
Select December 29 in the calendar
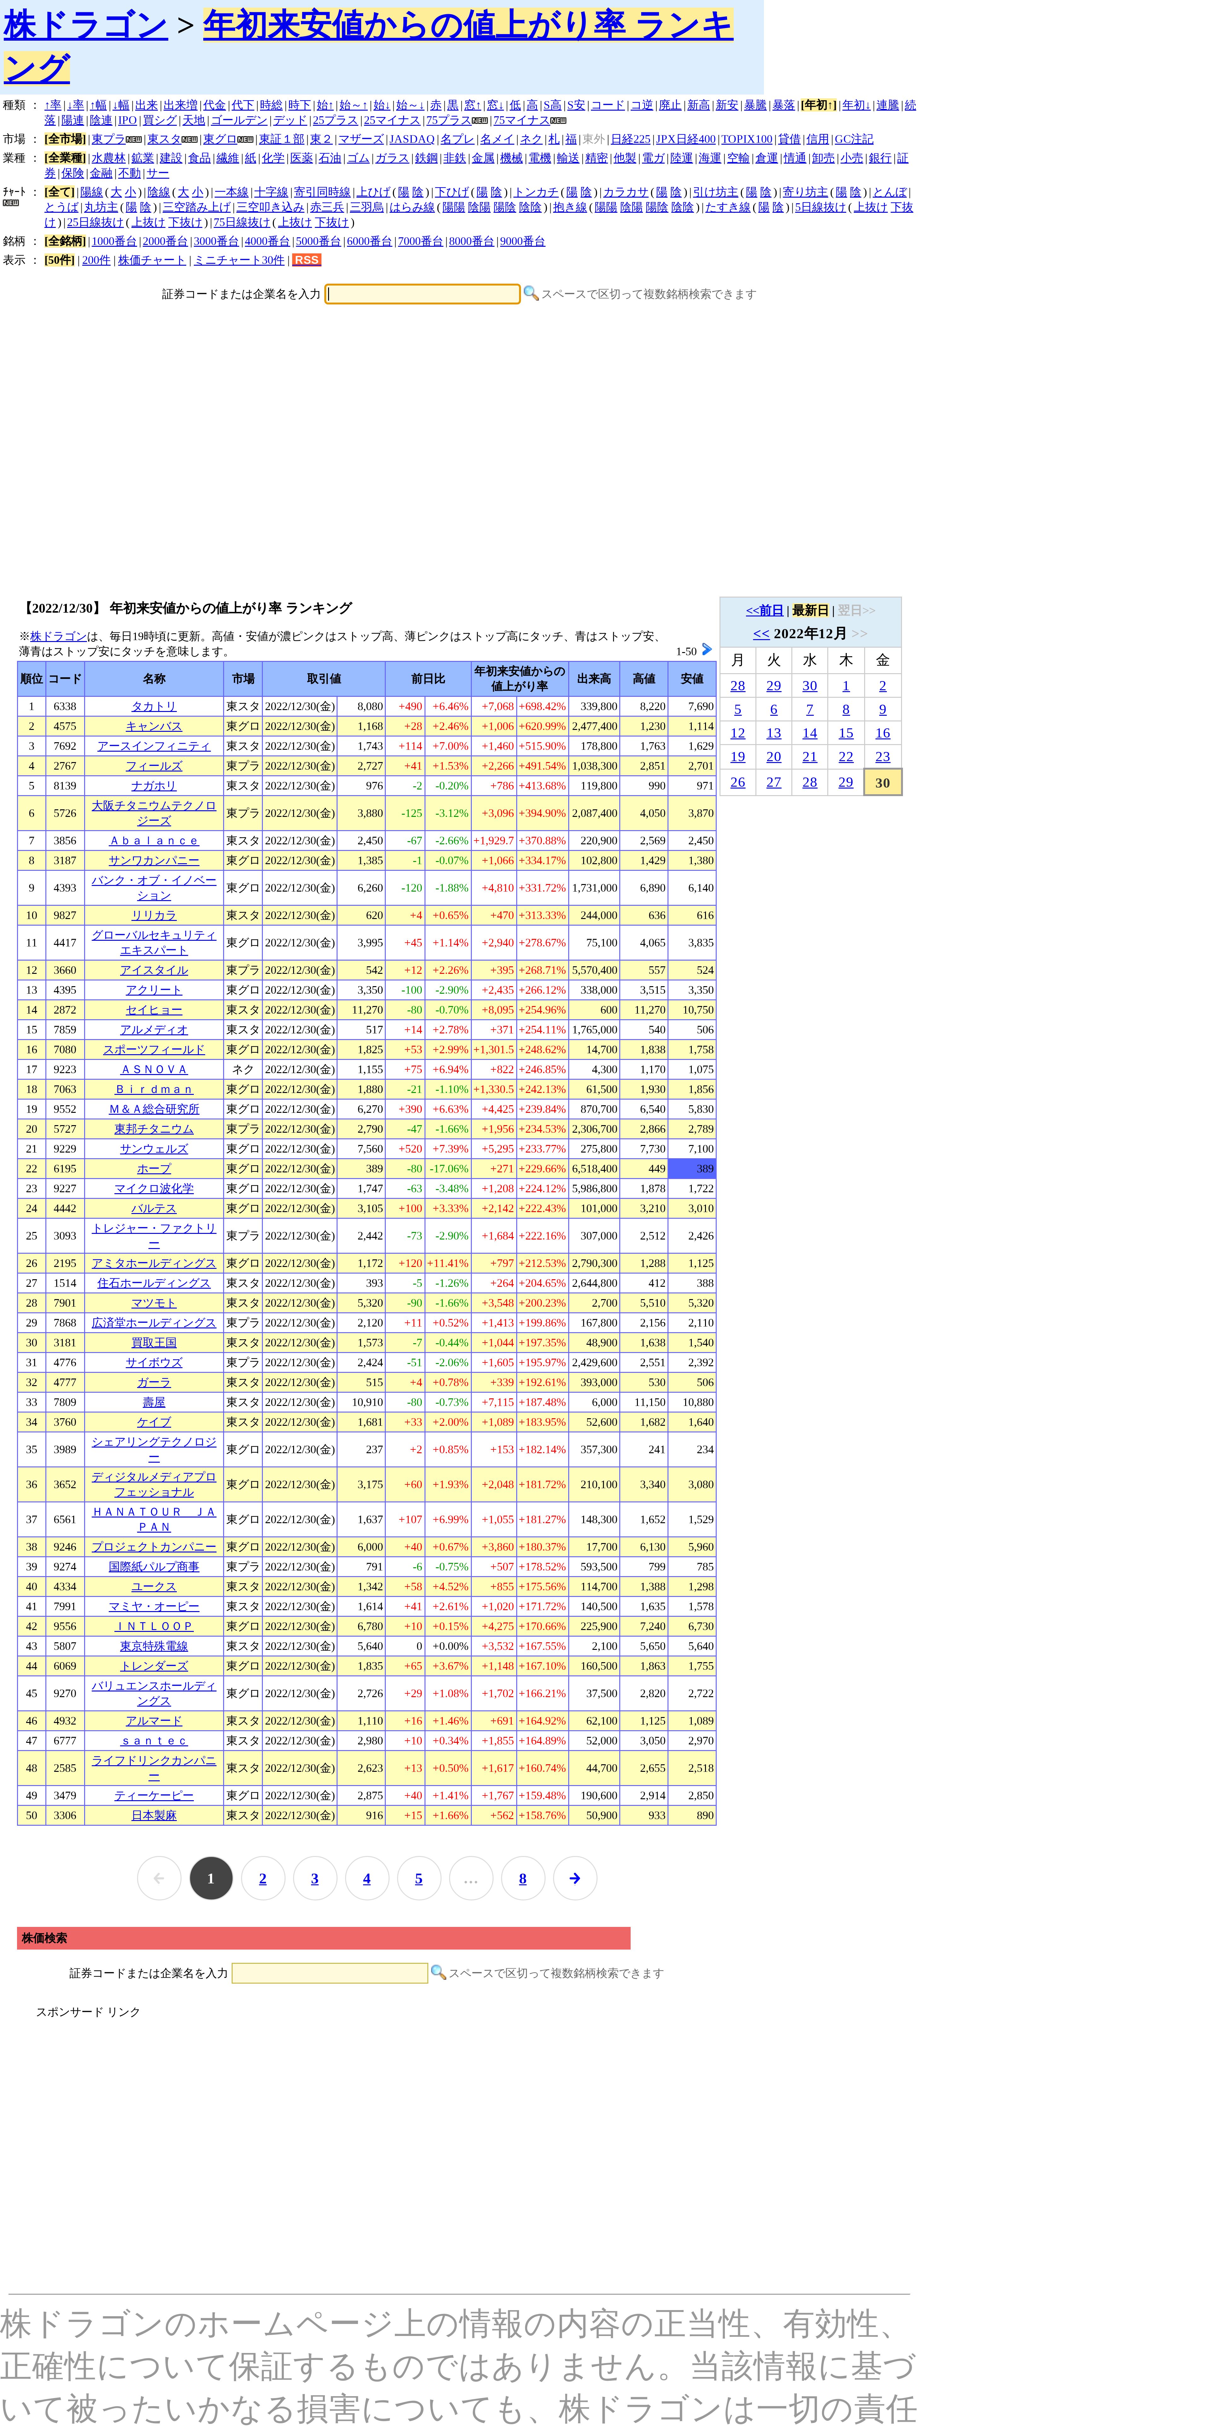point(846,782)
